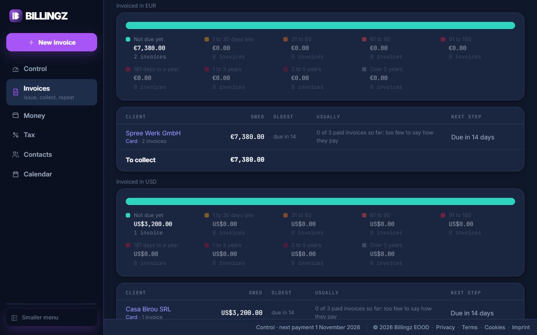Image resolution: width=537 pixels, height=335 pixels.
Task: Click 'Card · 2 invoices' under Spree Werk
Action: pyautogui.click(x=146, y=141)
